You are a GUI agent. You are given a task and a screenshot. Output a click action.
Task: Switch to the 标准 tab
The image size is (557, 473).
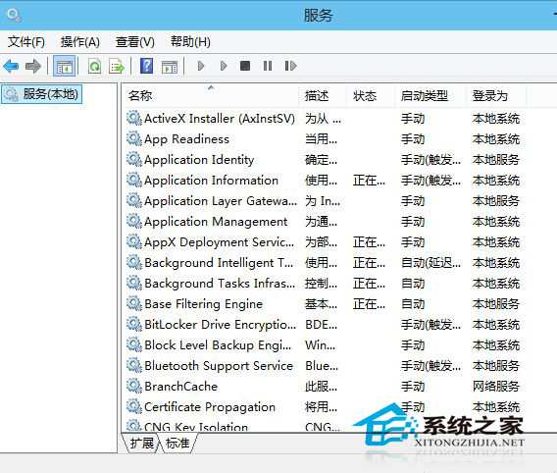pyautogui.click(x=177, y=444)
